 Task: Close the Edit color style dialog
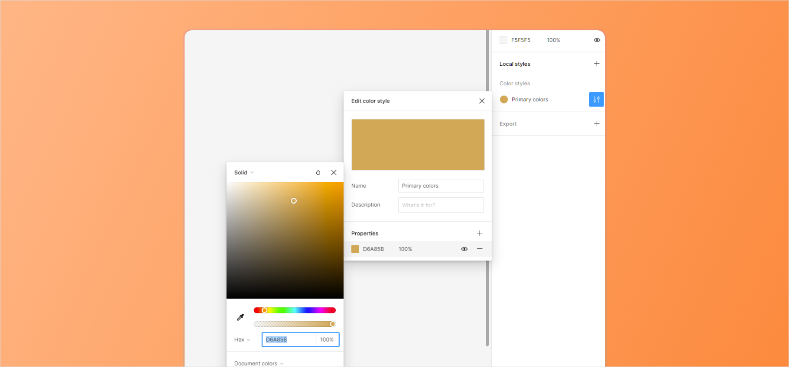click(482, 101)
